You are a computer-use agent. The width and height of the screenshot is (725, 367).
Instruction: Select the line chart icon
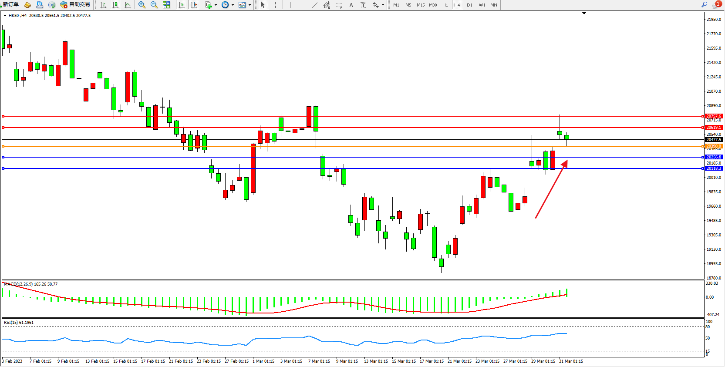128,5
